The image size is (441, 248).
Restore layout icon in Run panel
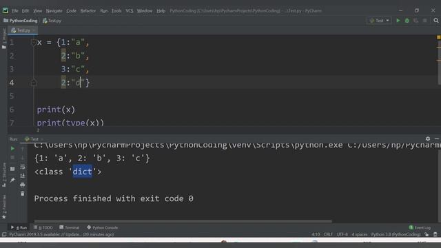[12, 169]
